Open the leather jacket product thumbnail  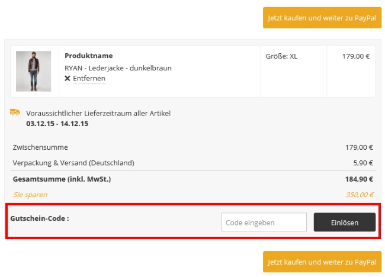33,71
